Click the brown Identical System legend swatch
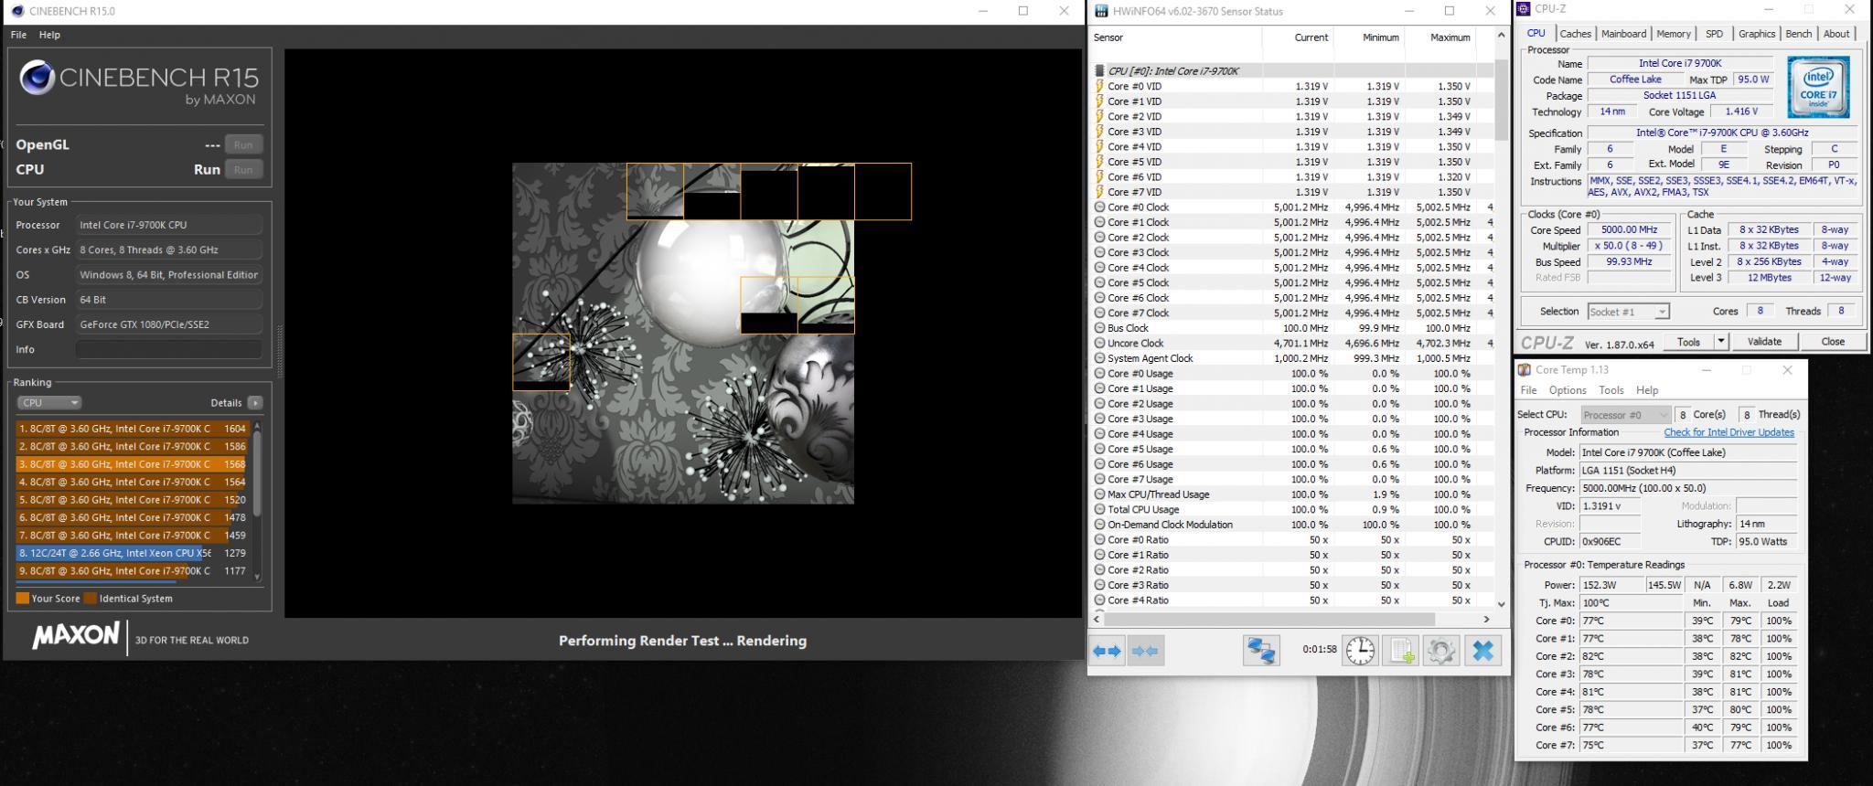Screen dimensions: 1873x786 [91, 599]
